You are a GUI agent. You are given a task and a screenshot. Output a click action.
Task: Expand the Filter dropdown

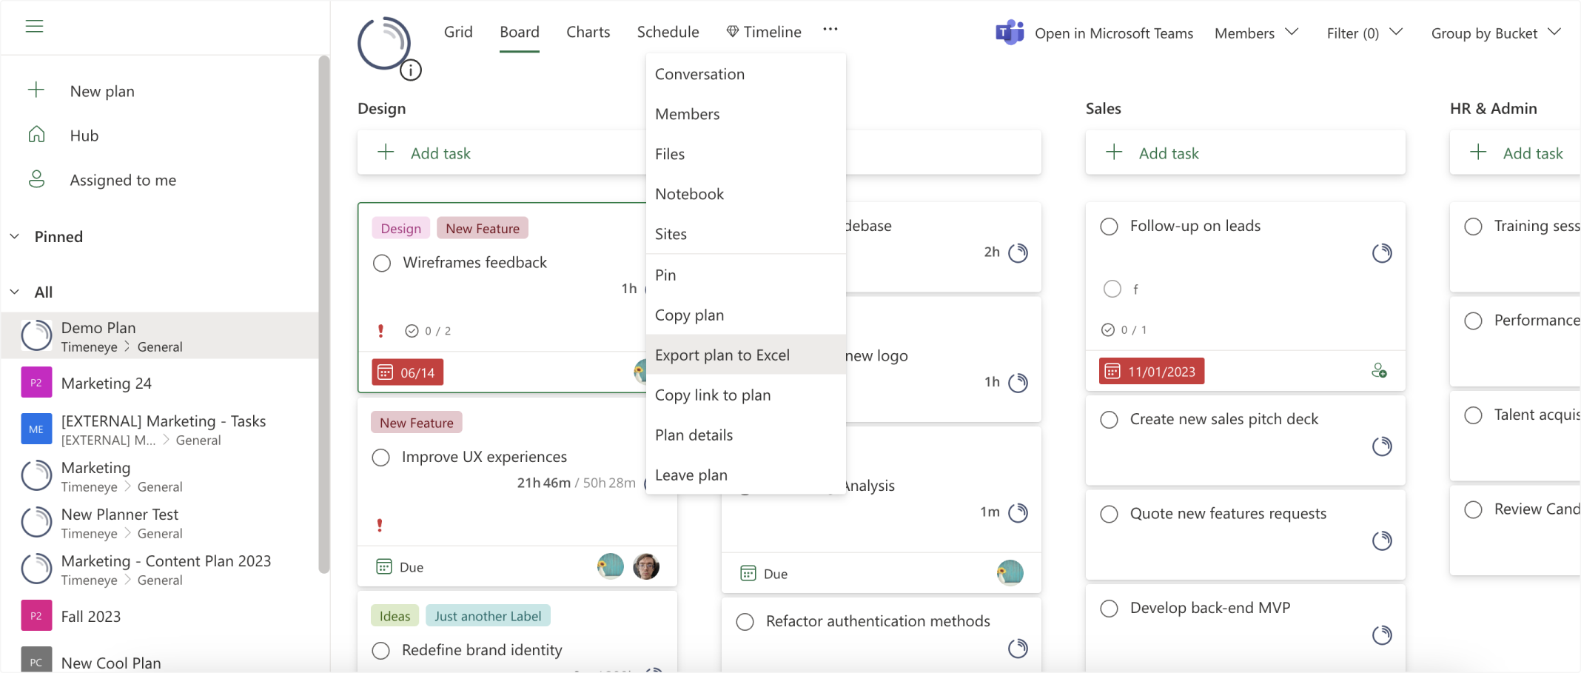pyautogui.click(x=1364, y=33)
